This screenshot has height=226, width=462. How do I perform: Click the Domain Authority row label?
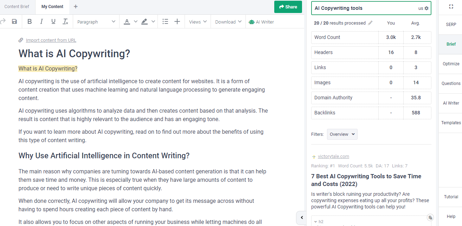click(333, 98)
